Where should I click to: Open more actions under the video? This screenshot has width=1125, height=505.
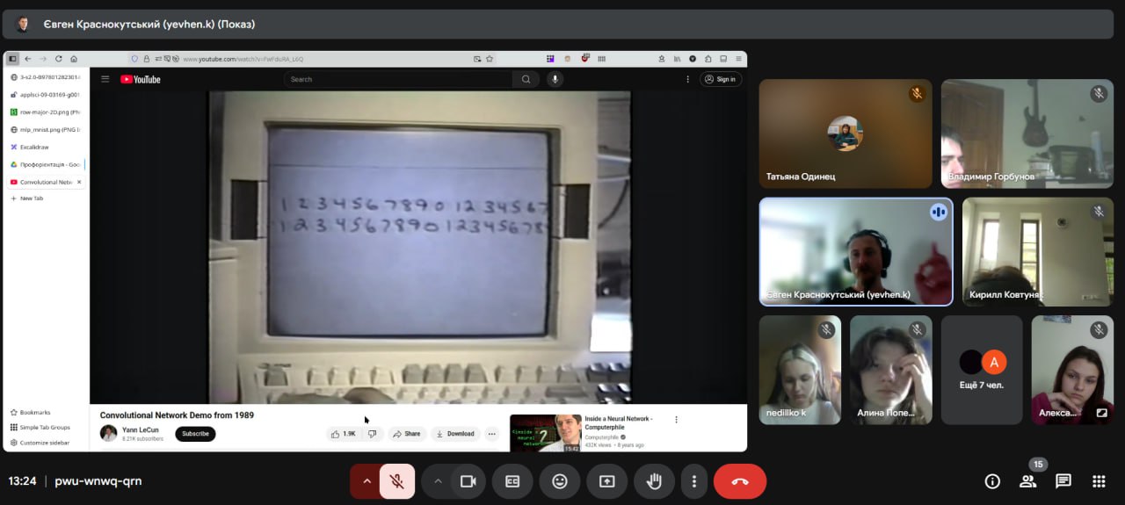coord(491,434)
